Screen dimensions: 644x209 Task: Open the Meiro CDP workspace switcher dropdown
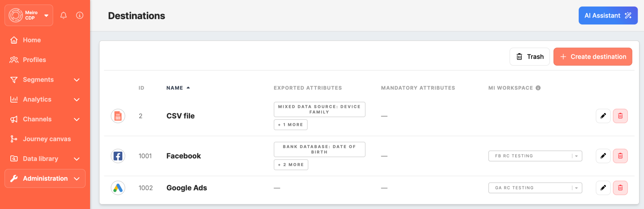29,15
